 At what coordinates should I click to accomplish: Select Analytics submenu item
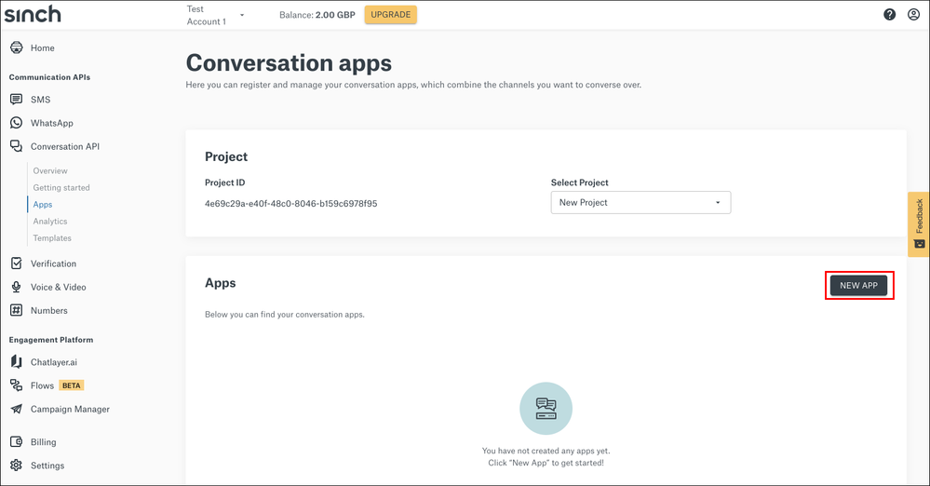[x=50, y=222]
